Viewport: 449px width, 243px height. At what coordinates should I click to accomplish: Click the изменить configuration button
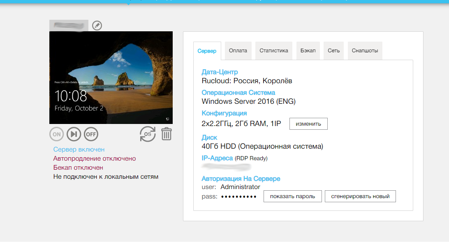(308, 124)
